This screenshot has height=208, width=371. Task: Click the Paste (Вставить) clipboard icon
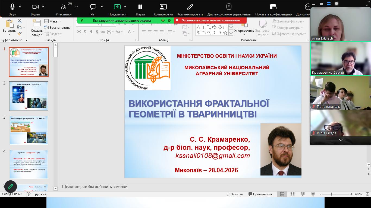click(9, 24)
